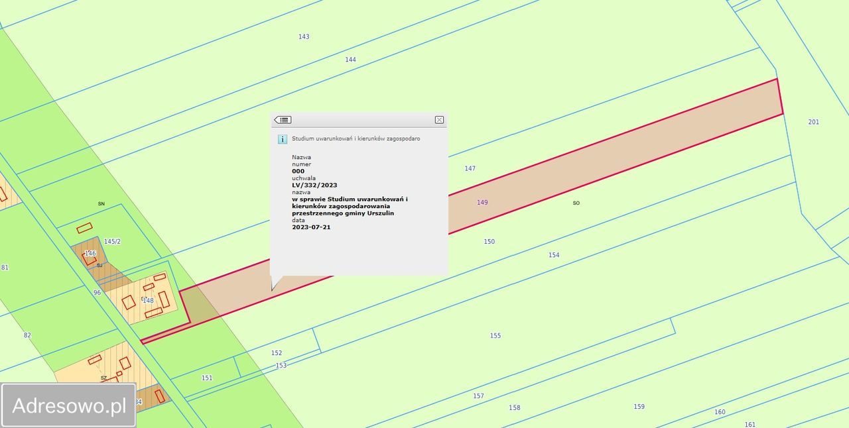This screenshot has width=849, height=428.
Task: Click parcel label 143 on the map
Action: pyautogui.click(x=304, y=36)
